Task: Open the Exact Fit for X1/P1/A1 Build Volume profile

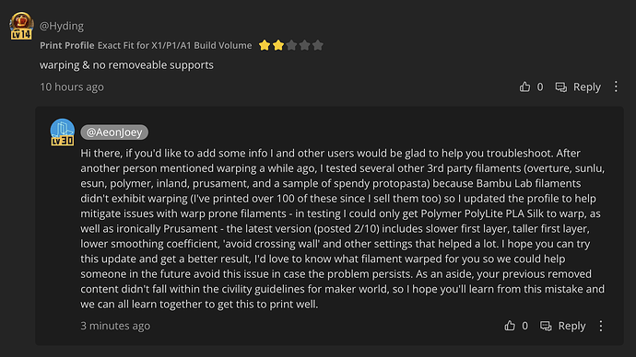Action: click(x=174, y=45)
